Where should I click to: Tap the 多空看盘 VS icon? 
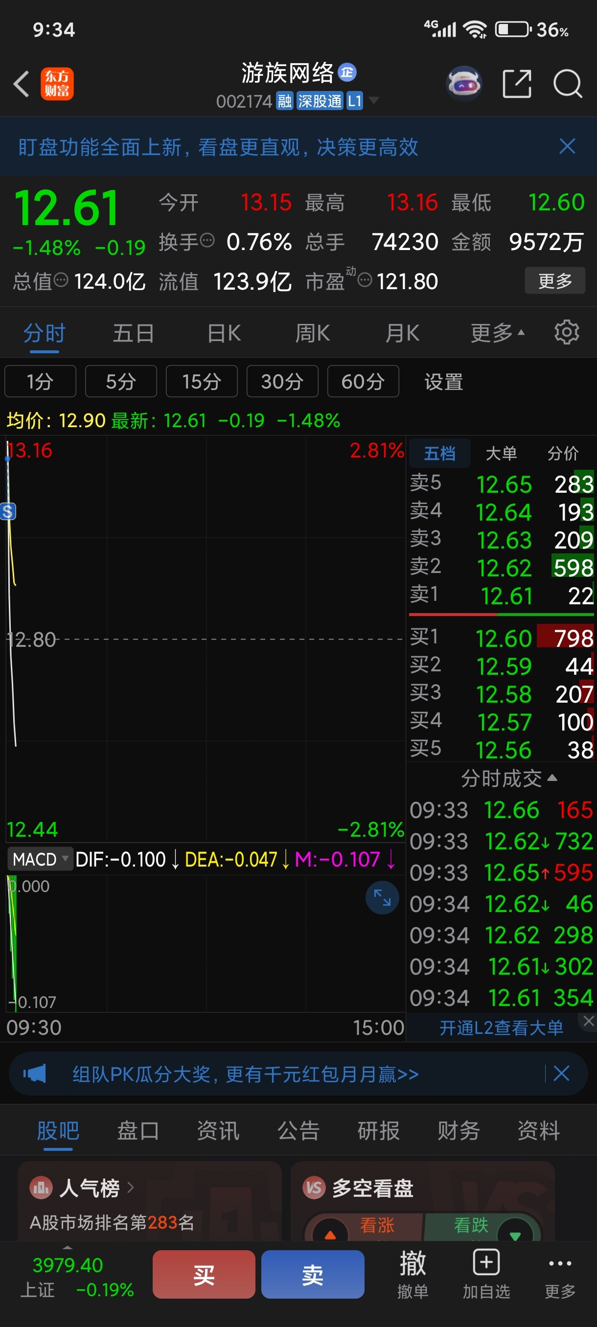(314, 1188)
